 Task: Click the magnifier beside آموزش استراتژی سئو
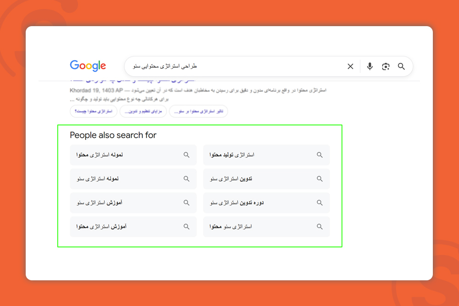coord(186,202)
